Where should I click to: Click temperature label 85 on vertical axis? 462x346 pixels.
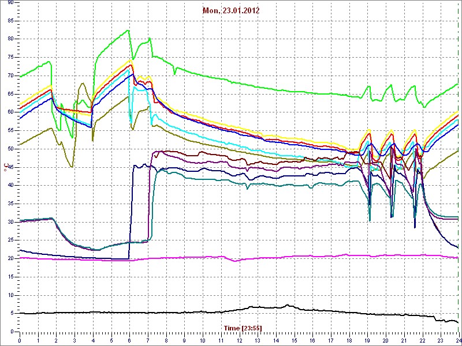[10, 21]
